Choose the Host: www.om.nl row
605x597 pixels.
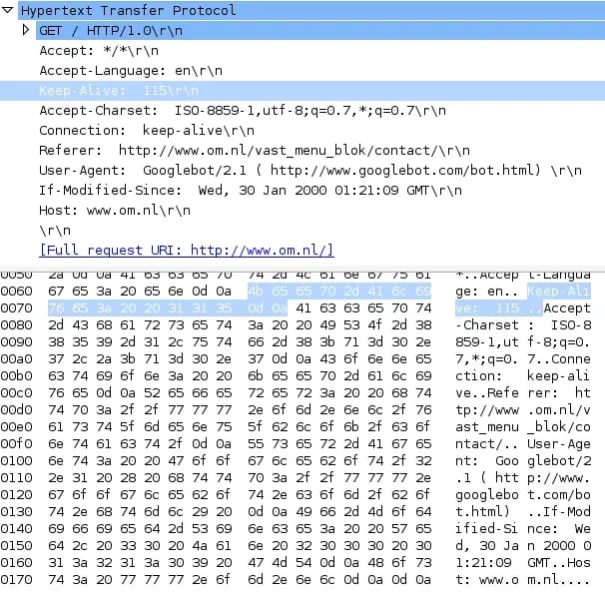click(114, 210)
